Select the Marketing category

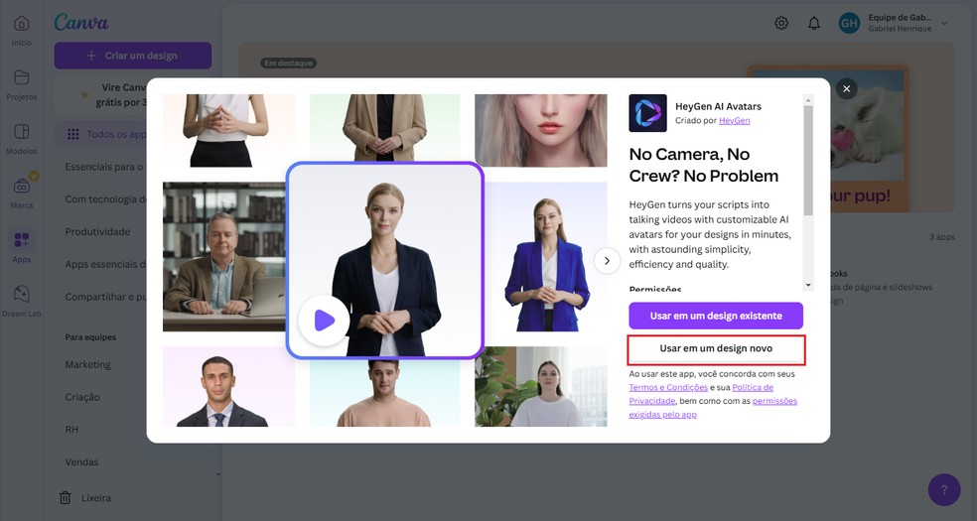click(87, 364)
